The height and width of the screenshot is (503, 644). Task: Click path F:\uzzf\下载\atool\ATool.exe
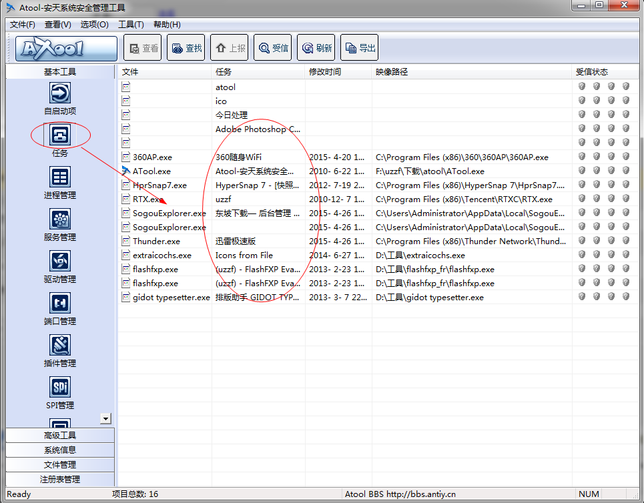click(430, 171)
